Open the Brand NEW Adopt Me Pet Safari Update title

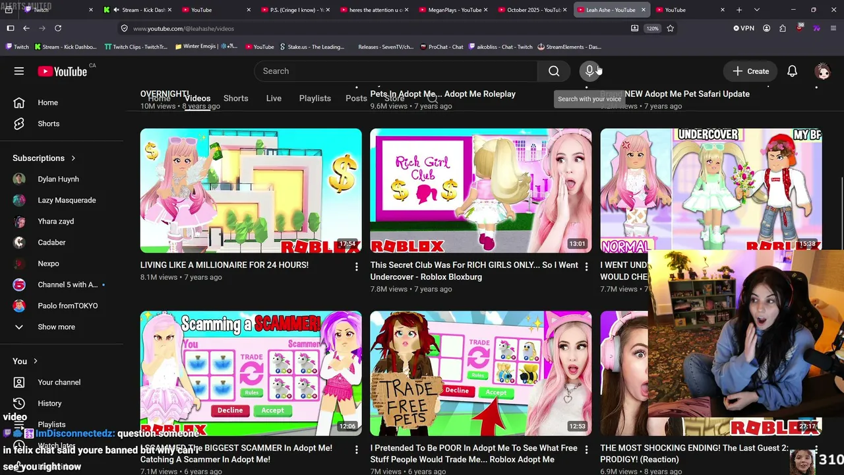[x=675, y=94]
